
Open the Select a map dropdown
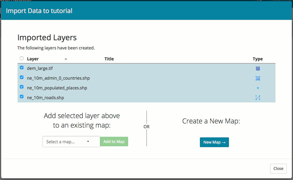71,142
